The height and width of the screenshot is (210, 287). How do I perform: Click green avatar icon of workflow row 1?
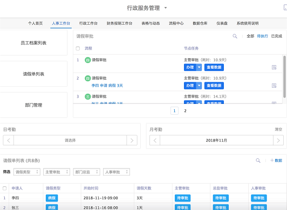(x=88, y=60)
